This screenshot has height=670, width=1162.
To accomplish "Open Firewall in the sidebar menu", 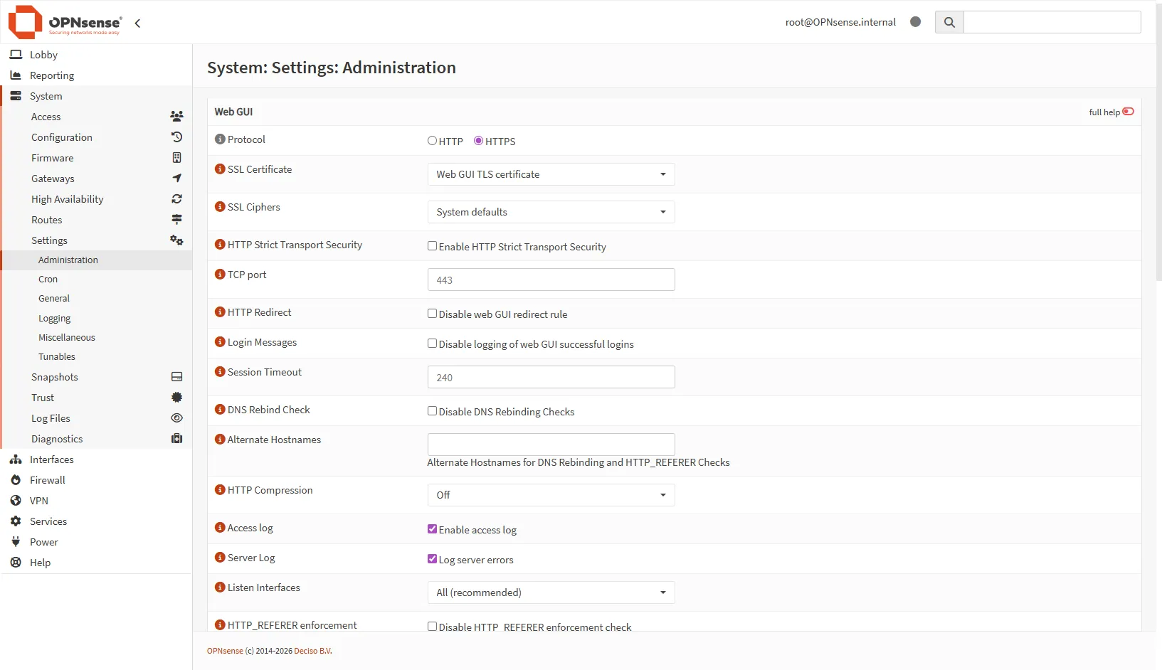I will [47, 480].
